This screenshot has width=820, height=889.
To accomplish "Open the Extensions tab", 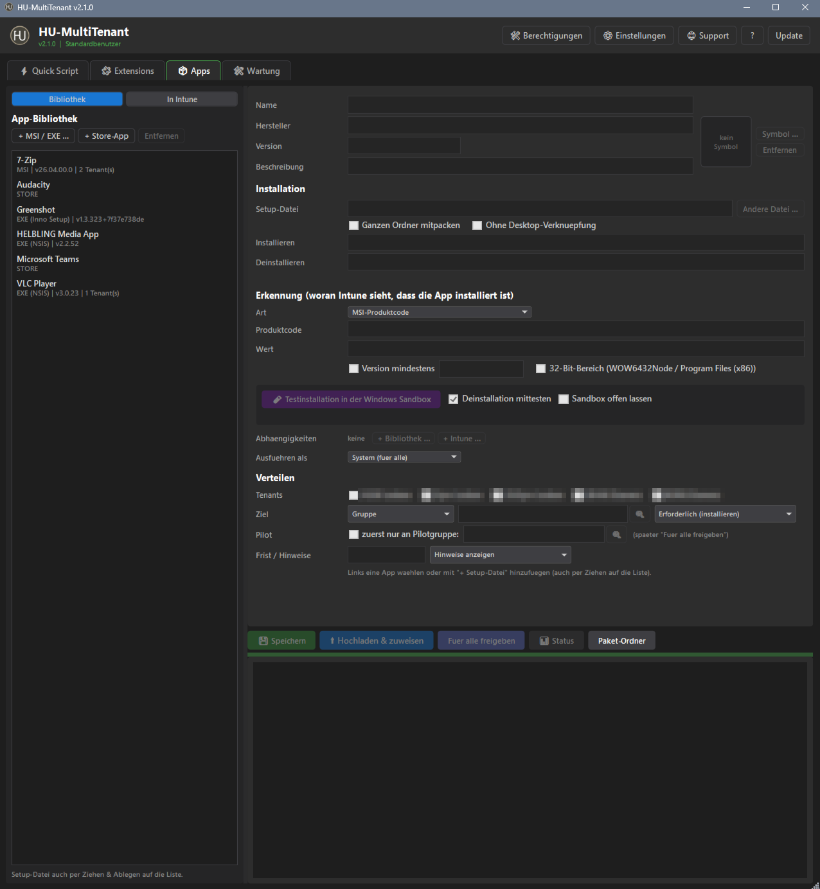I will coord(127,71).
